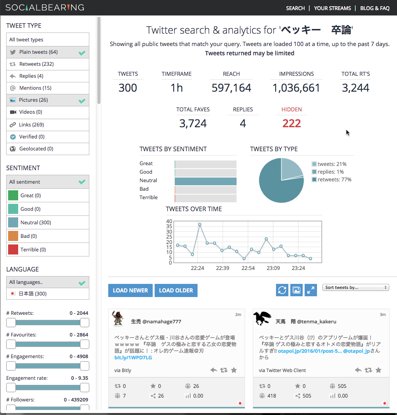
Task: Retweet the namahage777 tweet
Action: coord(224,370)
